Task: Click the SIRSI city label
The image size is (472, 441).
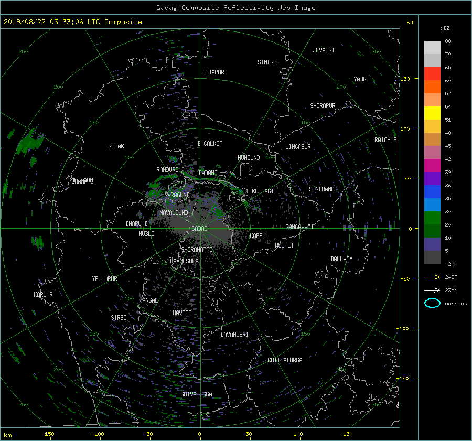Action: pyautogui.click(x=119, y=318)
